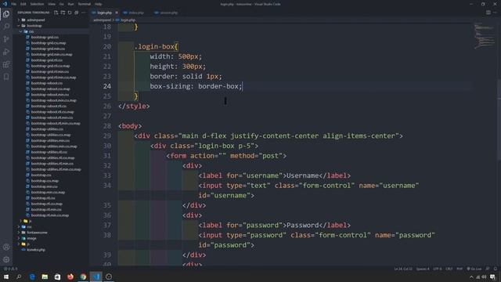Image resolution: width=501 pixels, height=282 pixels.
Task: Click errors and warnings count in status bar
Action: pyautogui.click(x=10, y=269)
